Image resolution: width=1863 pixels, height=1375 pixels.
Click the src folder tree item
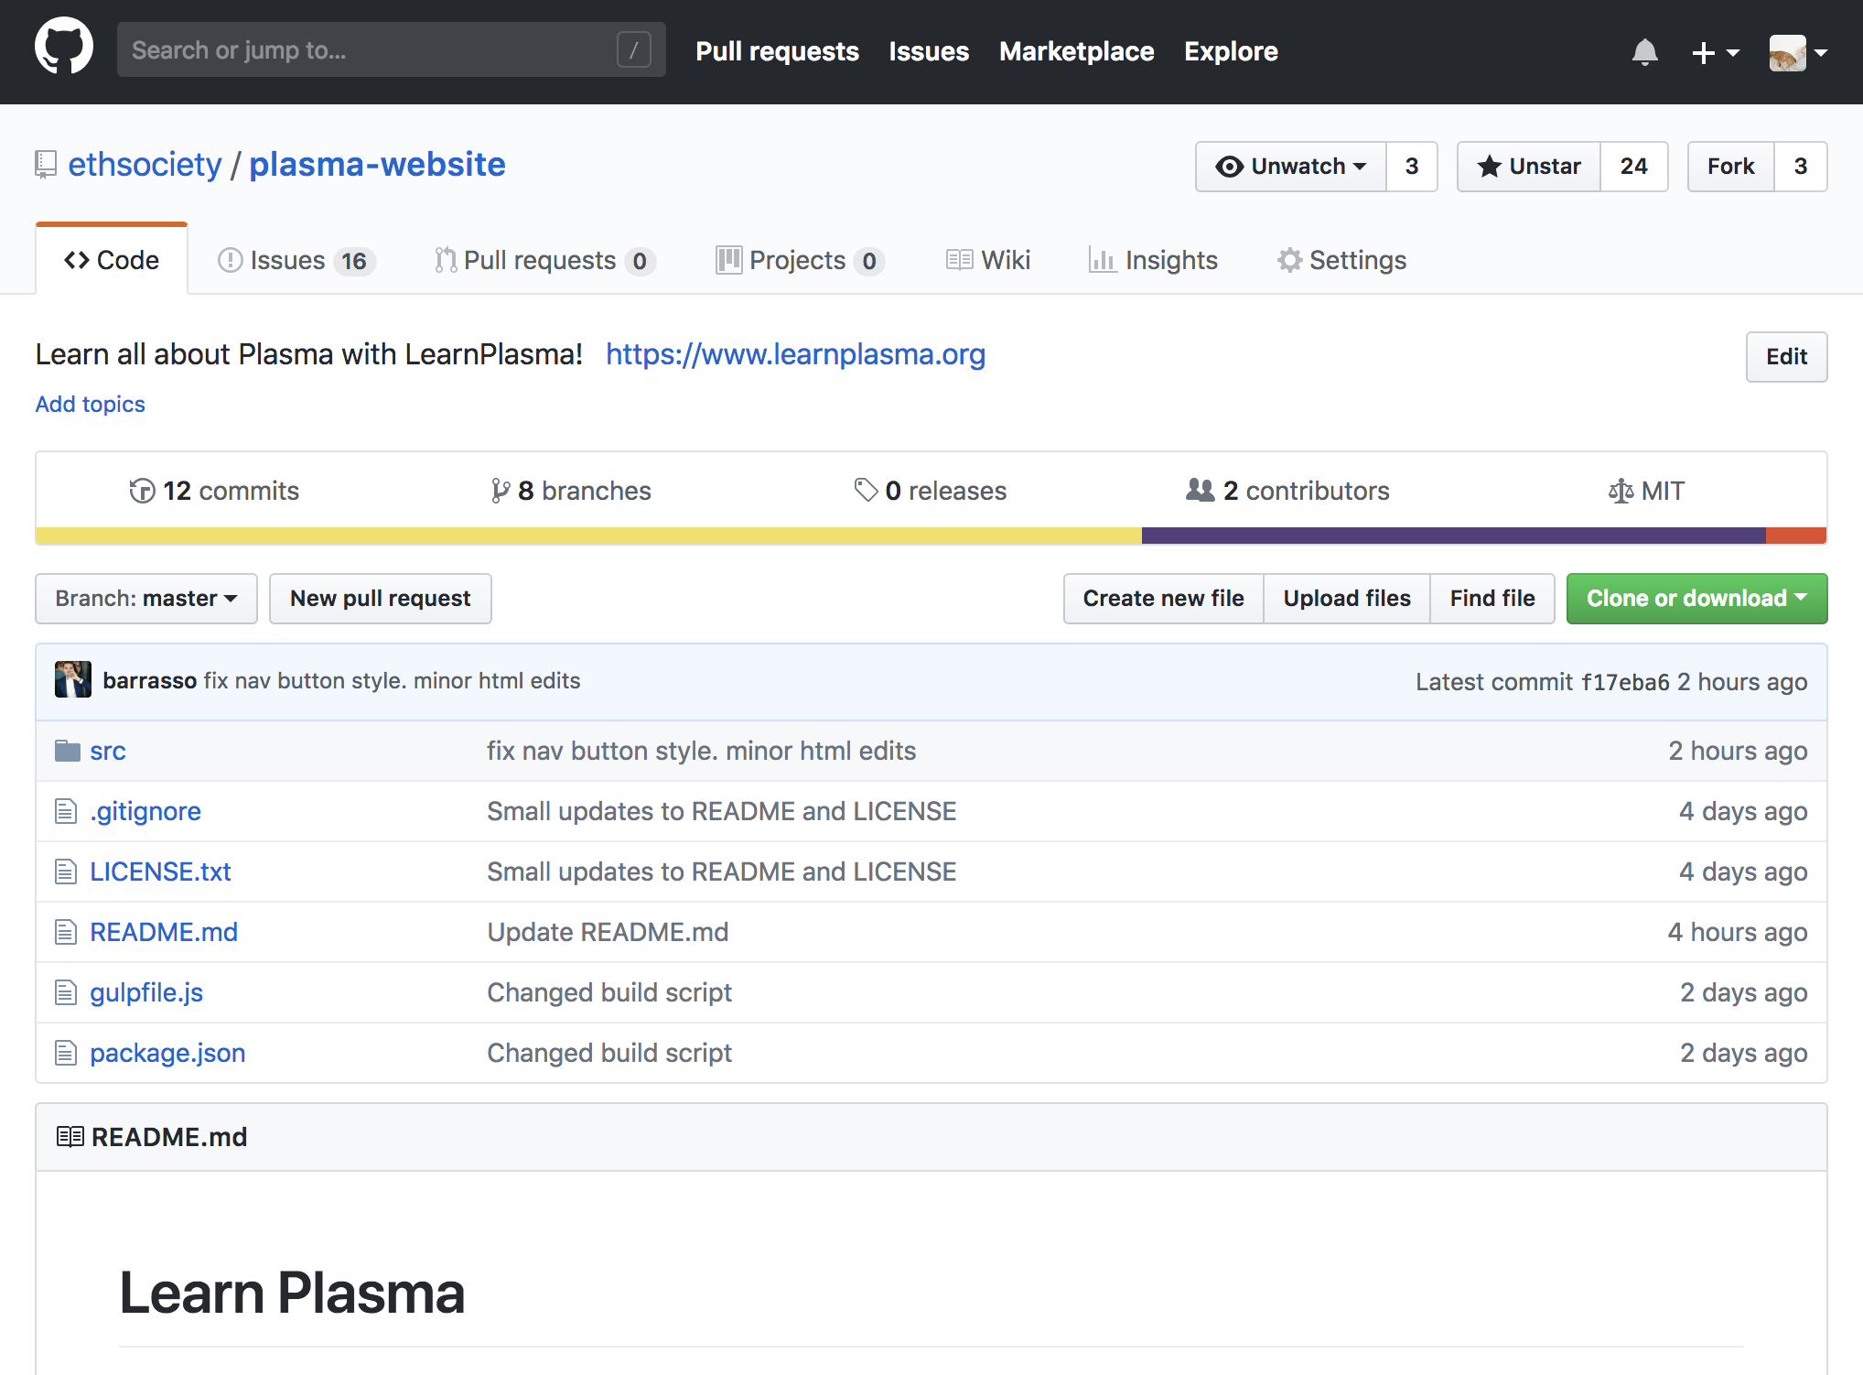click(x=110, y=750)
